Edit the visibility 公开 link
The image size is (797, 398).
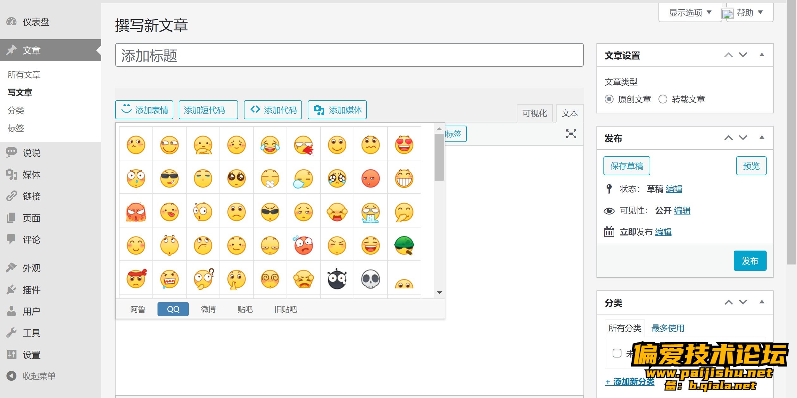coord(682,210)
